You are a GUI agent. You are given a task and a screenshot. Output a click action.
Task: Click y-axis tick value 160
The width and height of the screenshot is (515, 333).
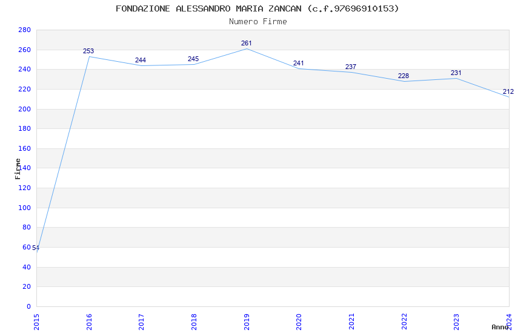pyautogui.click(x=25, y=148)
